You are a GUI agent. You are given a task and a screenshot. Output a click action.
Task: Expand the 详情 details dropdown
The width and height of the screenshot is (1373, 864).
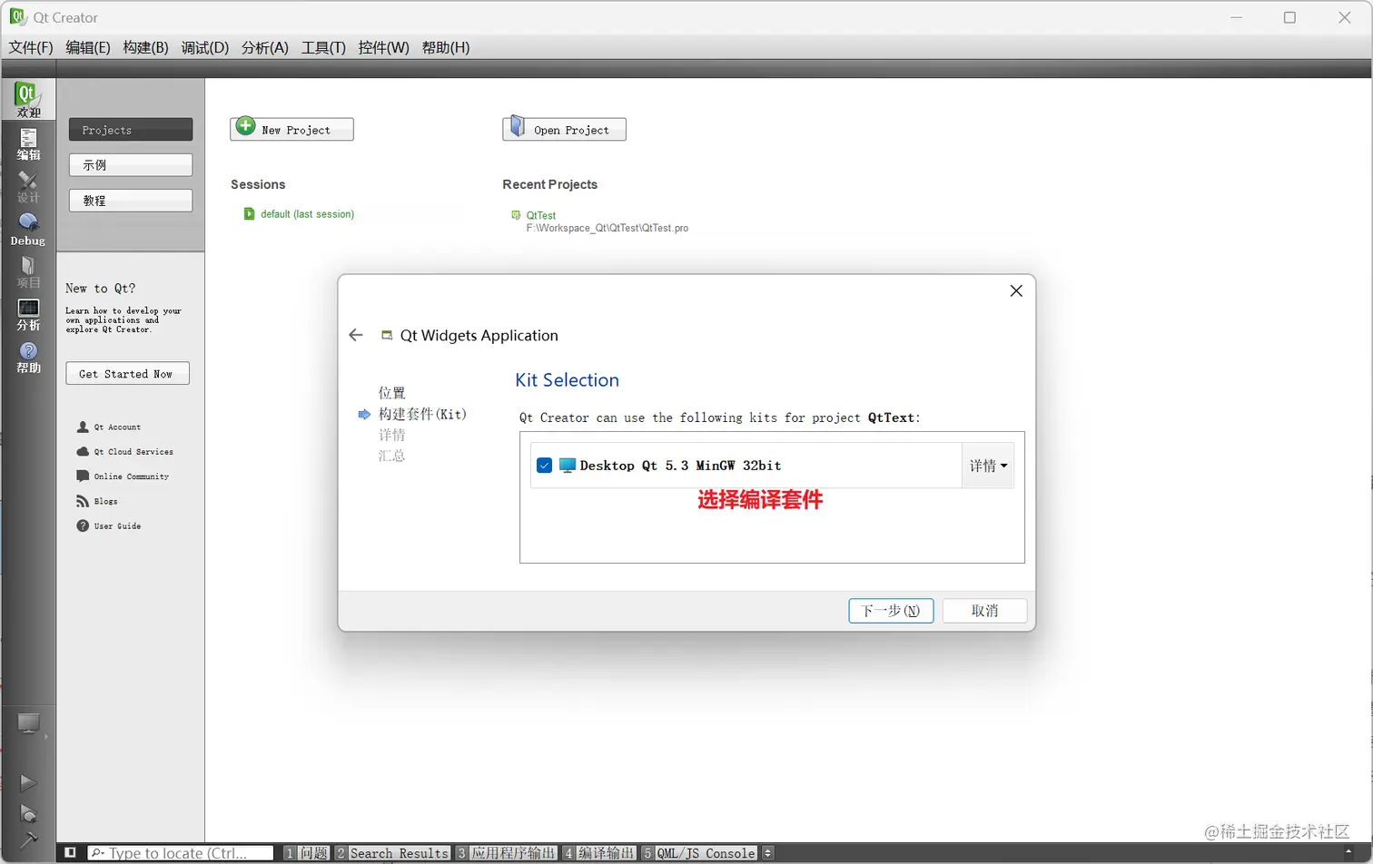pyautogui.click(x=988, y=466)
